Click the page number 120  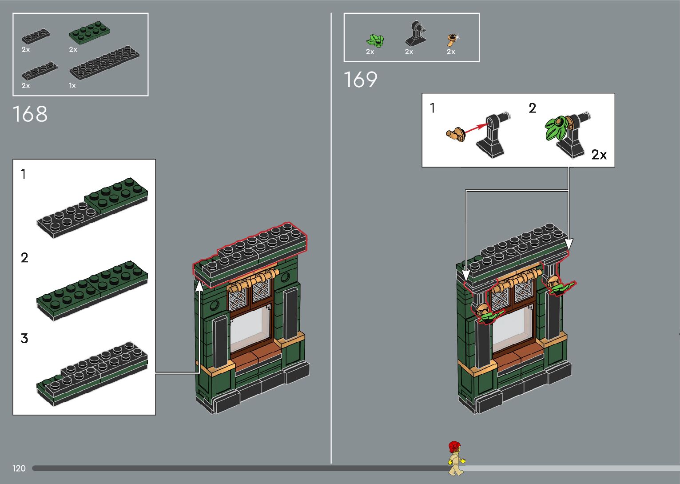point(19,468)
